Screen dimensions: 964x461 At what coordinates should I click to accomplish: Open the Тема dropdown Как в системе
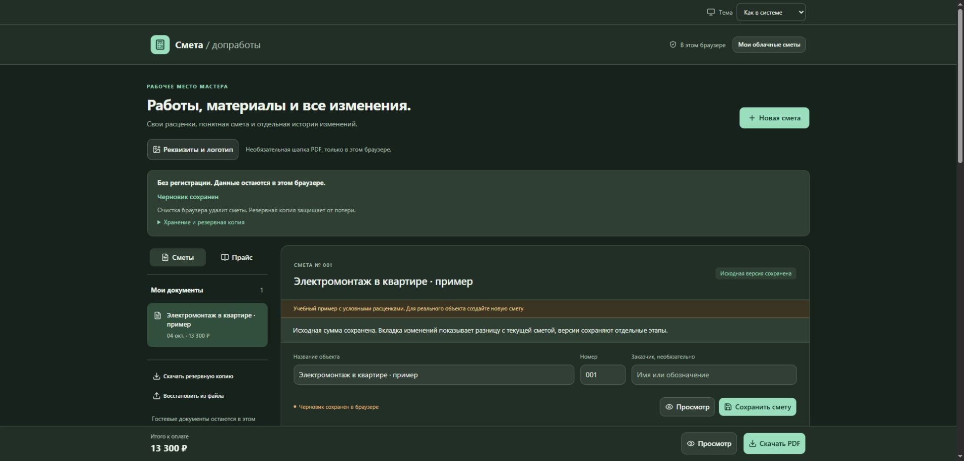coord(771,12)
